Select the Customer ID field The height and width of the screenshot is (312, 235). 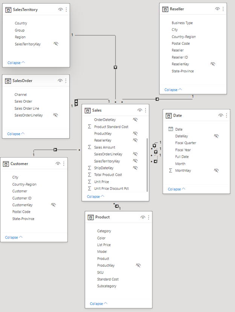coord(21,198)
